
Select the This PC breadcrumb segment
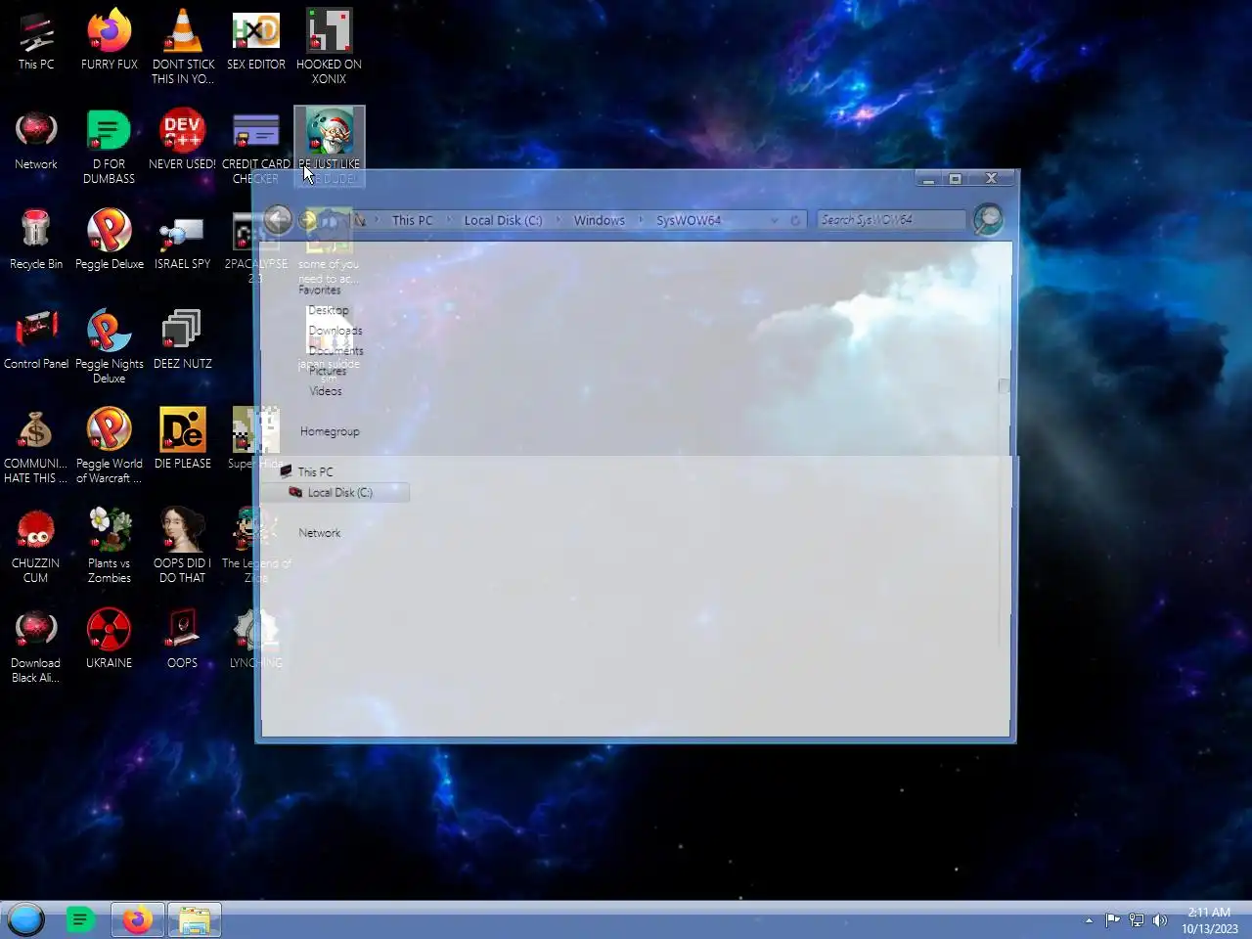pyautogui.click(x=412, y=220)
